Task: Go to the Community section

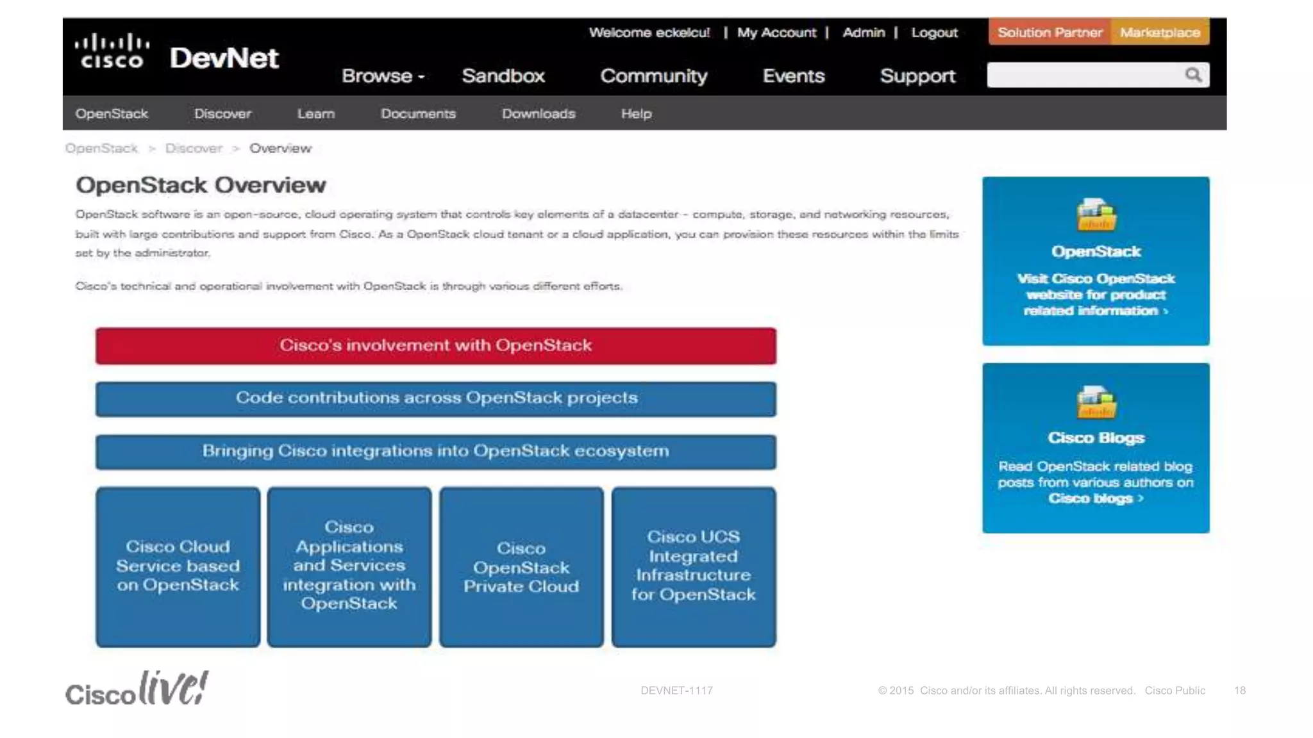Action: (x=653, y=76)
